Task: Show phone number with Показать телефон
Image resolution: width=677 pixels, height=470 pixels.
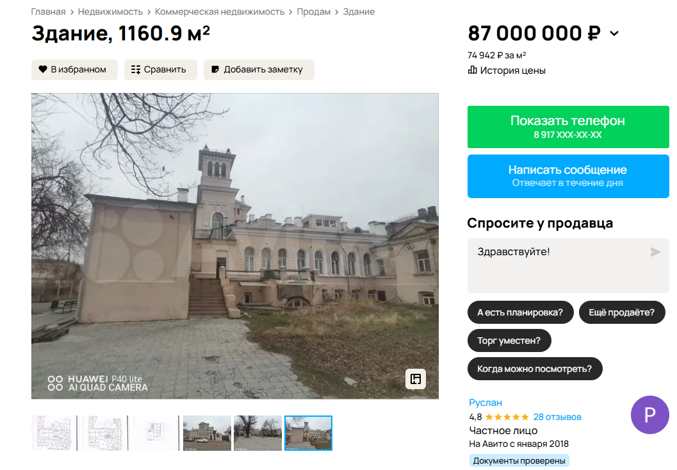Action: 568,127
